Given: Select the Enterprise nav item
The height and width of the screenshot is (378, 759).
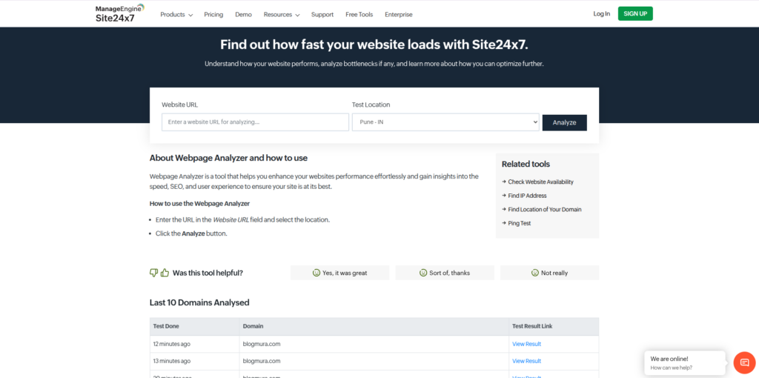Looking at the screenshot, I should 398,15.
